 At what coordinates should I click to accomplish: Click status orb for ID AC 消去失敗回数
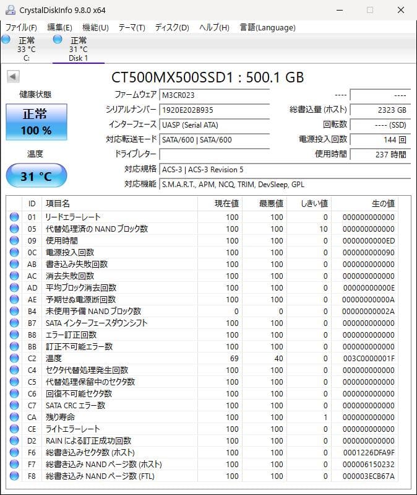click(x=14, y=276)
